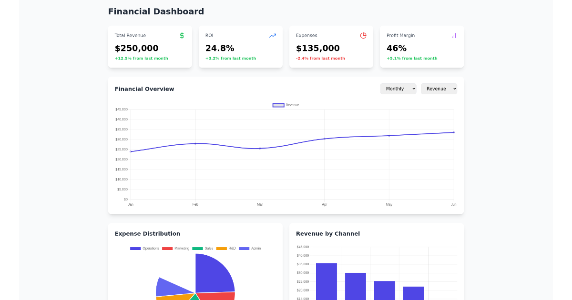Toggle the Revenue legend in line chart
572x300 pixels.
(x=286, y=105)
